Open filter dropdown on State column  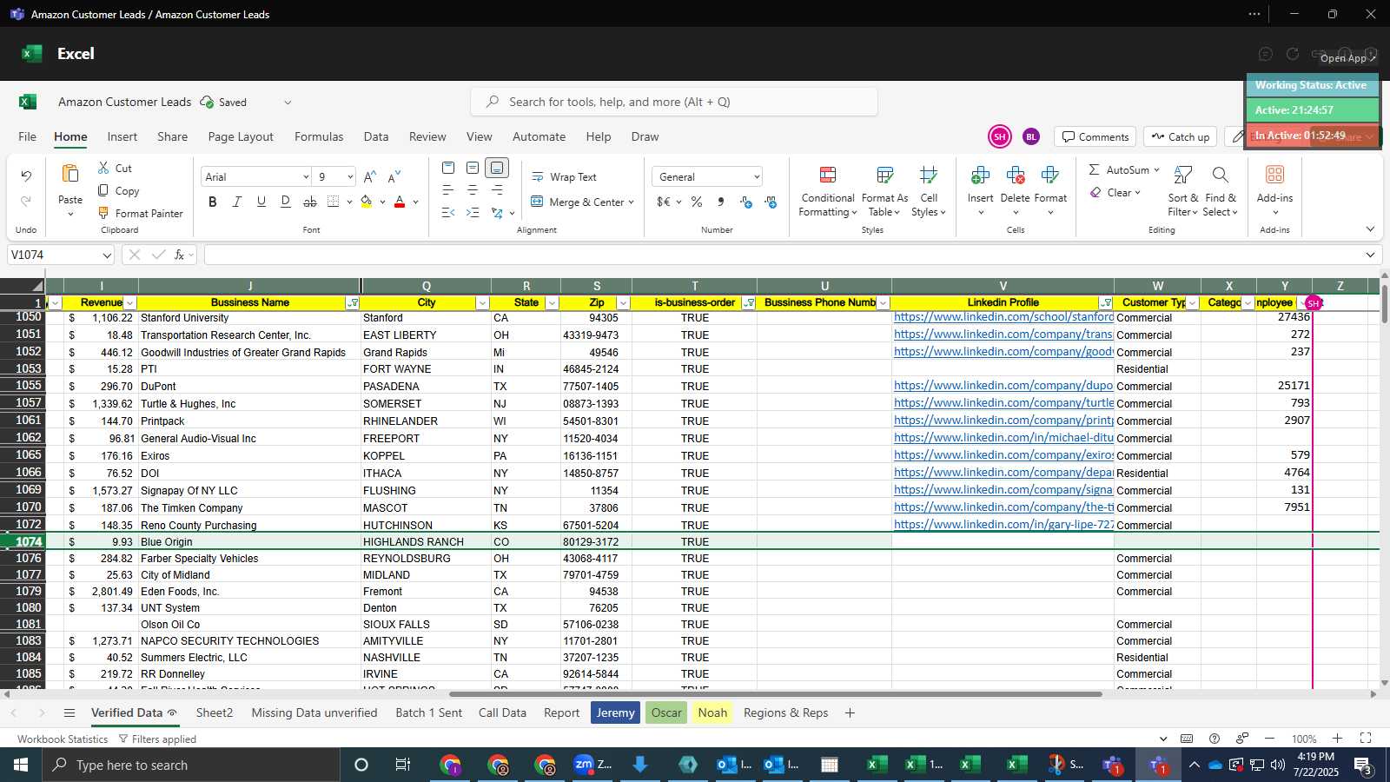pyautogui.click(x=552, y=303)
